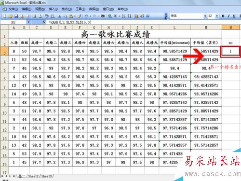The image size is (241, 181).
Task: Click the header cell 平均值(trimmean)
Action: click(175, 42)
